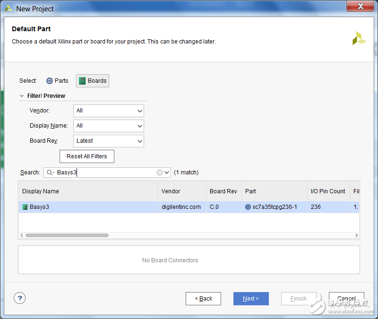Expand the search history dropdown arrow
Screen dimensions: 378x319
click(167, 172)
